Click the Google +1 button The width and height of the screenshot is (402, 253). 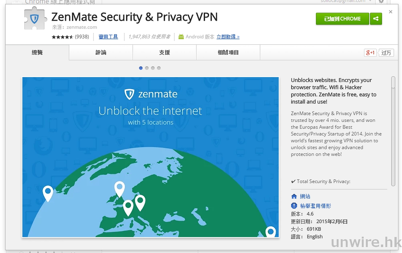(370, 53)
